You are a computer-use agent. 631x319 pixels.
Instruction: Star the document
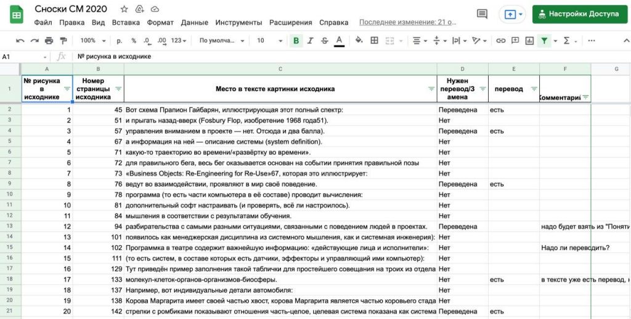[124, 9]
